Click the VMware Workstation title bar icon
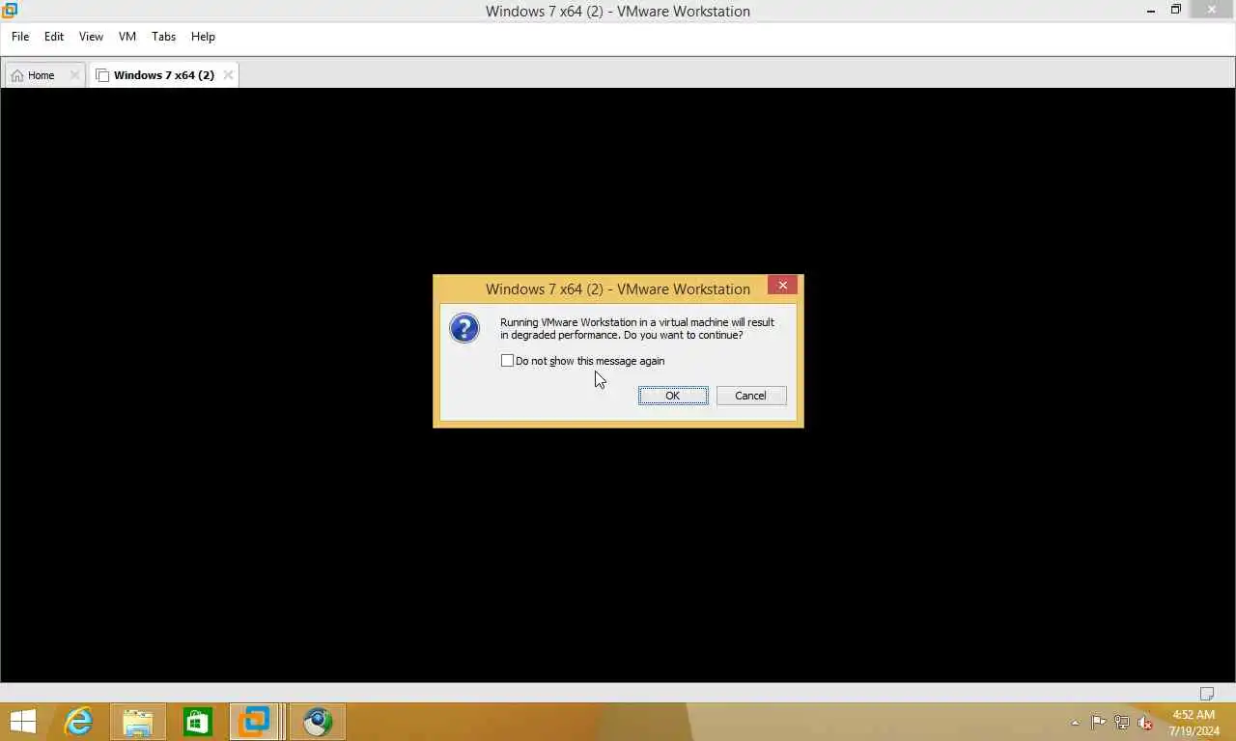Screen dimensions: 1236x741 [10, 11]
